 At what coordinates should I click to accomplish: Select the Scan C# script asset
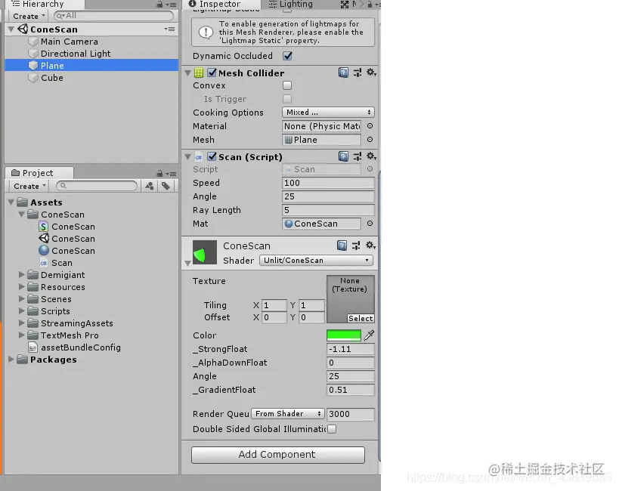tap(56, 263)
